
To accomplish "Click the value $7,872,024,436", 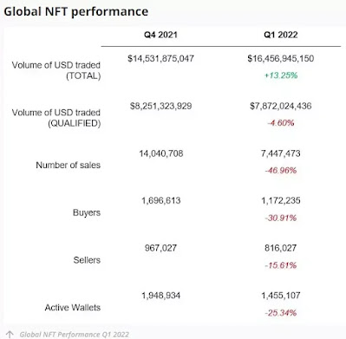I will coord(281,106).
